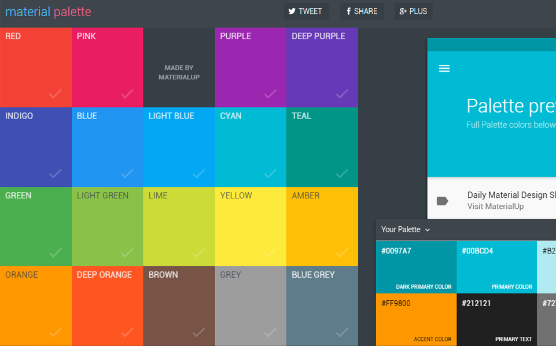Click the Palette preview header card
The image size is (556, 346).
(x=492, y=116)
